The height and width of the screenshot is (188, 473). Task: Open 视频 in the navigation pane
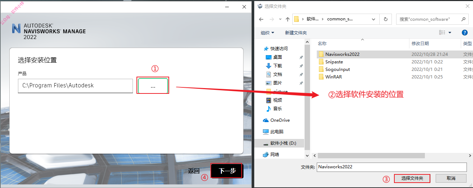click(278, 100)
